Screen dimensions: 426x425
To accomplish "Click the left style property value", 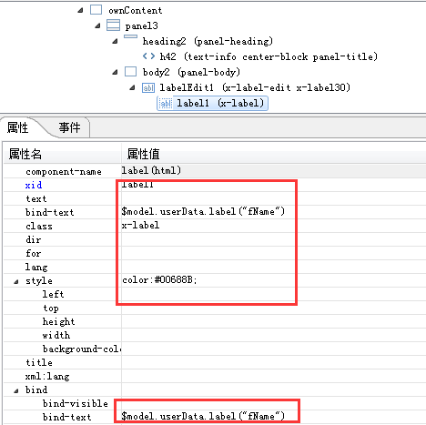I will point(274,294).
